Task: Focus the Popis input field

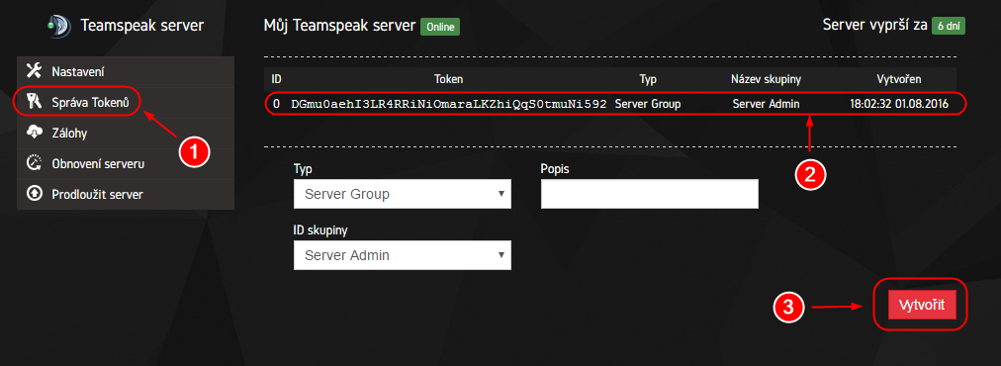Action: pos(649,194)
